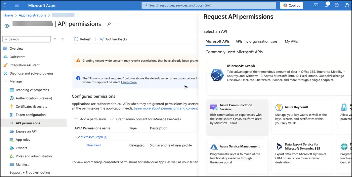Click the Microsoft Graph API icon
352x177 pixels.
[217, 75]
